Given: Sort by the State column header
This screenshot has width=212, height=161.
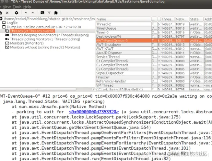Looking at the screenshot, I should [x=196, y=19].
